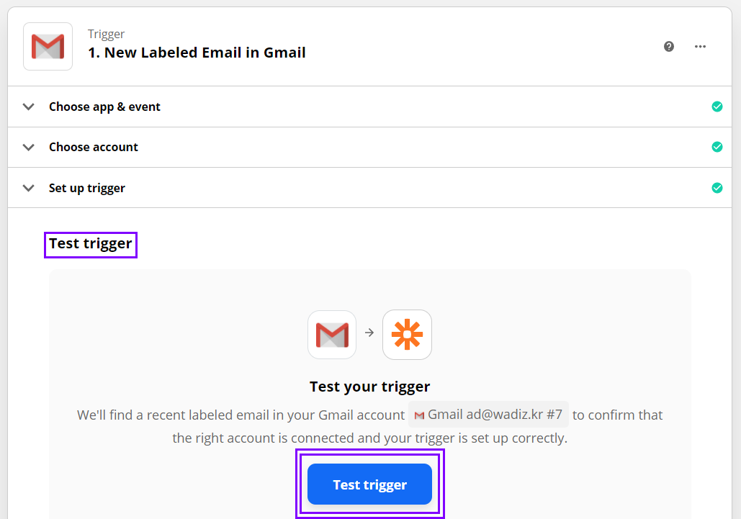Click the Test trigger section heading

click(x=90, y=244)
